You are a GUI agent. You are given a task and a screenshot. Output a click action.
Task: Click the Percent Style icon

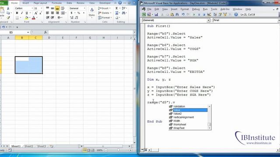[x=79, y=13]
